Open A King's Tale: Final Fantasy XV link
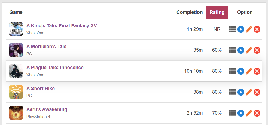268x125 pixels. coord(62,26)
